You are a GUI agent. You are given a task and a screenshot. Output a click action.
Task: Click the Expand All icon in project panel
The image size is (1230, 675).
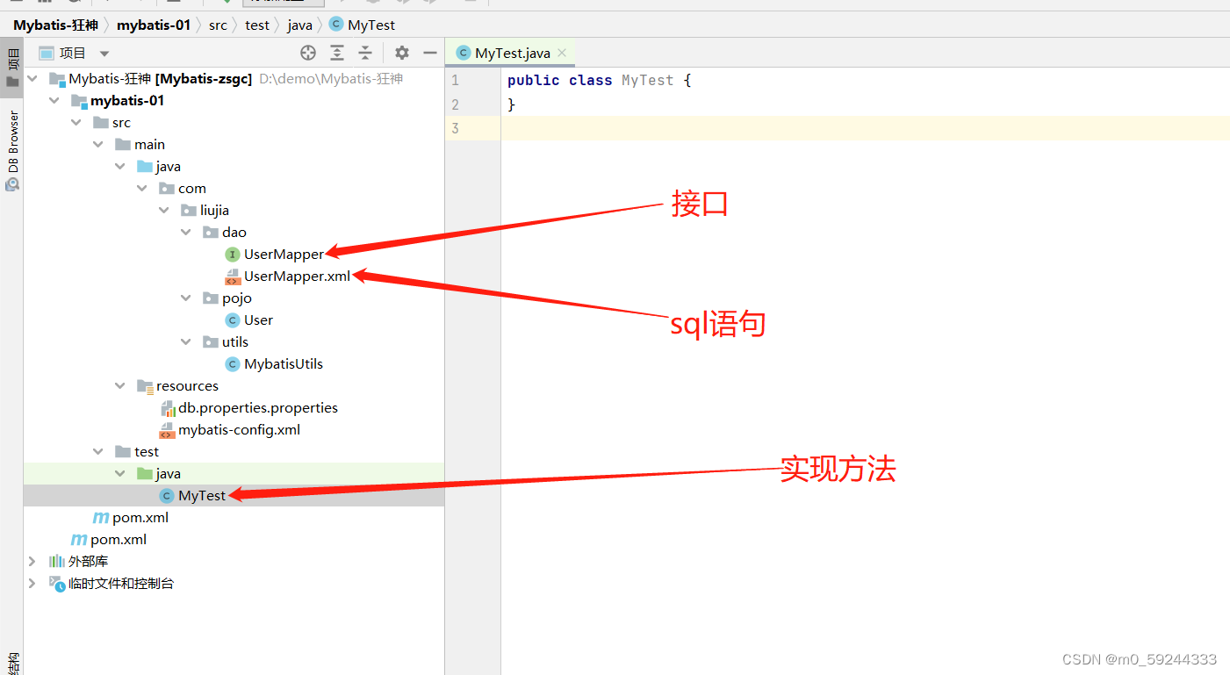click(337, 54)
